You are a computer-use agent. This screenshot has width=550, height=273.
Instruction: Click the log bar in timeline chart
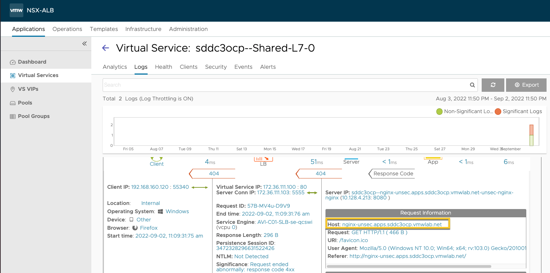[x=531, y=135]
